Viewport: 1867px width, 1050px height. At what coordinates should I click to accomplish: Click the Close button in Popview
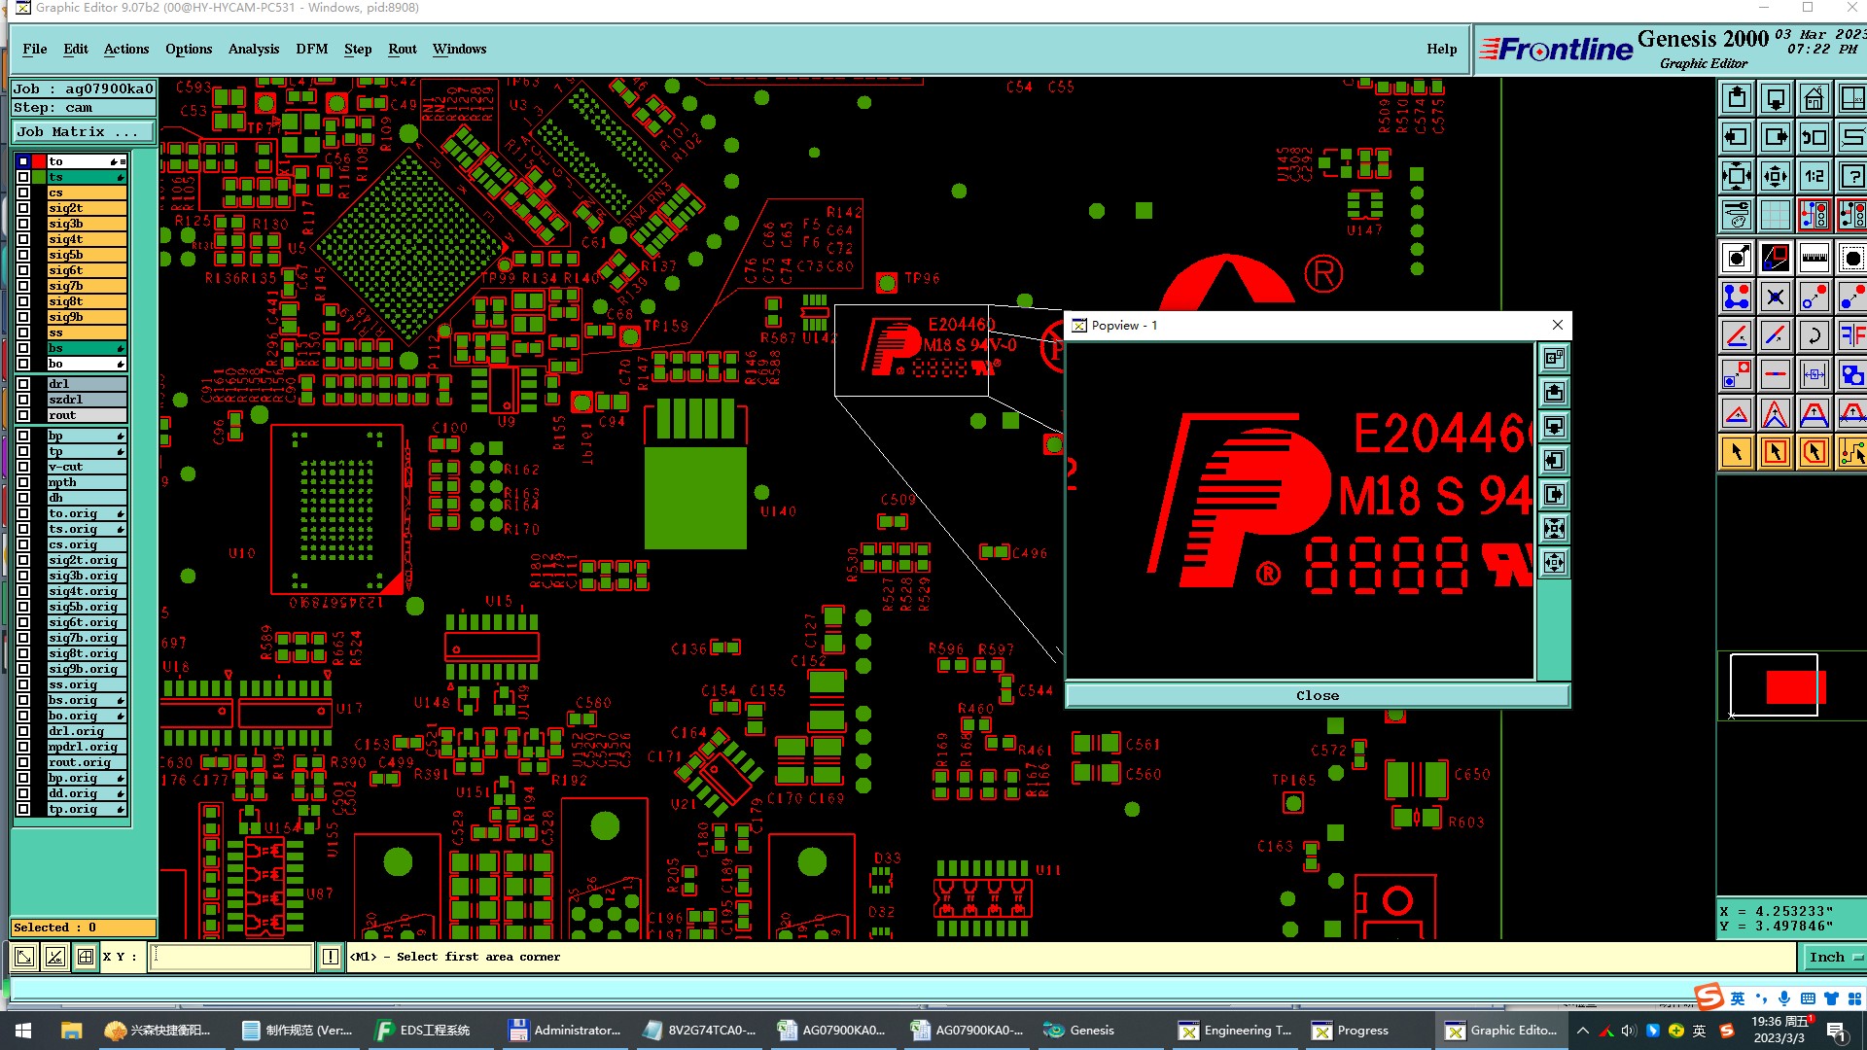point(1317,695)
